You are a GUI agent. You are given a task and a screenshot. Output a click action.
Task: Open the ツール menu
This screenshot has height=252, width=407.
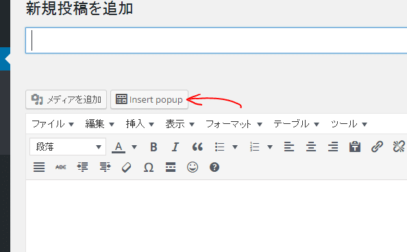coord(349,124)
